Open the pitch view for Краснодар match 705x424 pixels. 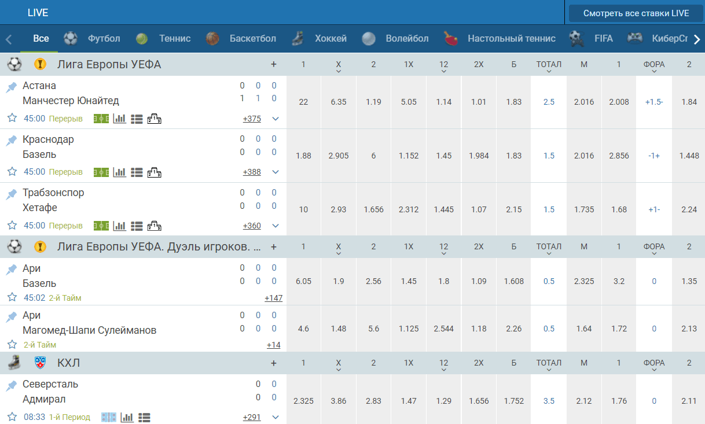click(101, 172)
